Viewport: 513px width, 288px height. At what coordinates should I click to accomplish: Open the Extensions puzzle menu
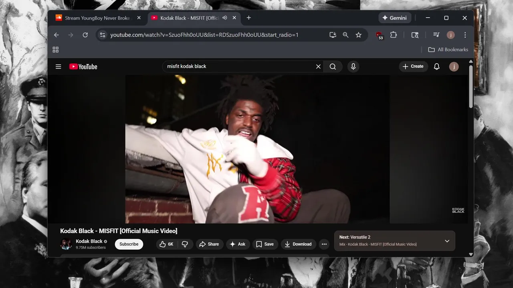(x=394, y=35)
